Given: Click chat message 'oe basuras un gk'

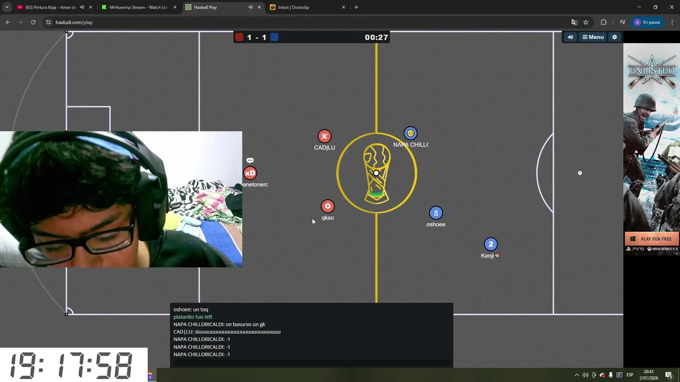Looking at the screenshot, I should [x=245, y=324].
